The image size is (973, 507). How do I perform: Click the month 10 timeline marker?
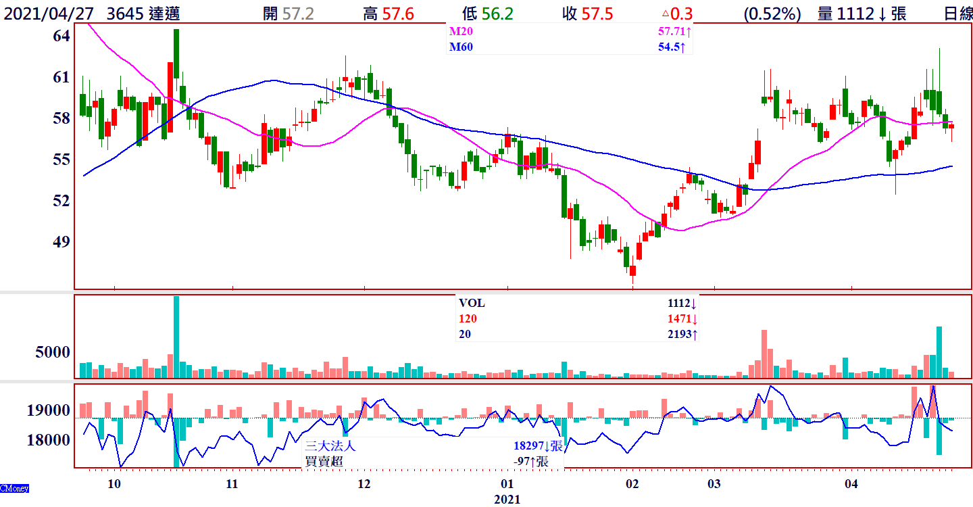point(114,484)
